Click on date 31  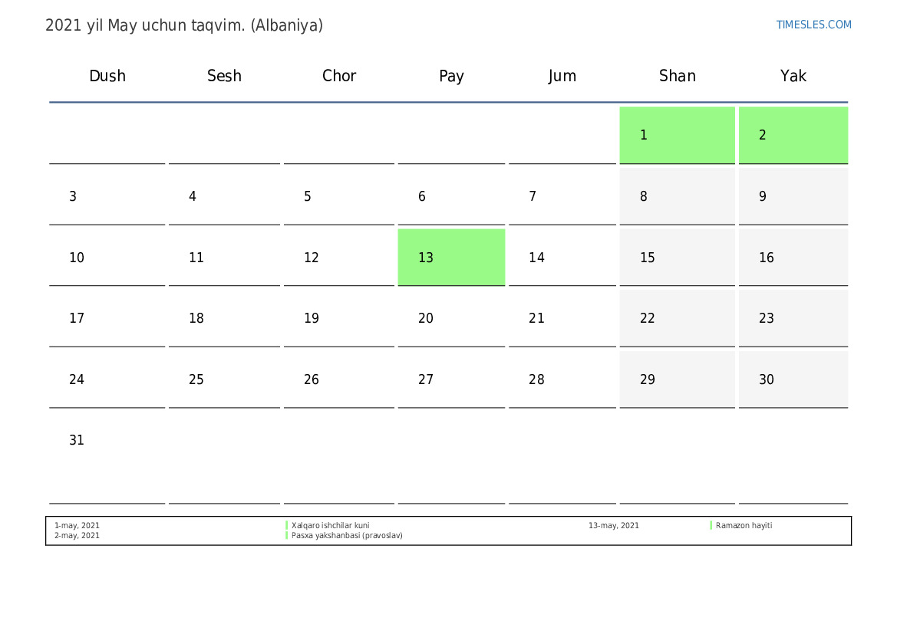pyautogui.click(x=77, y=441)
